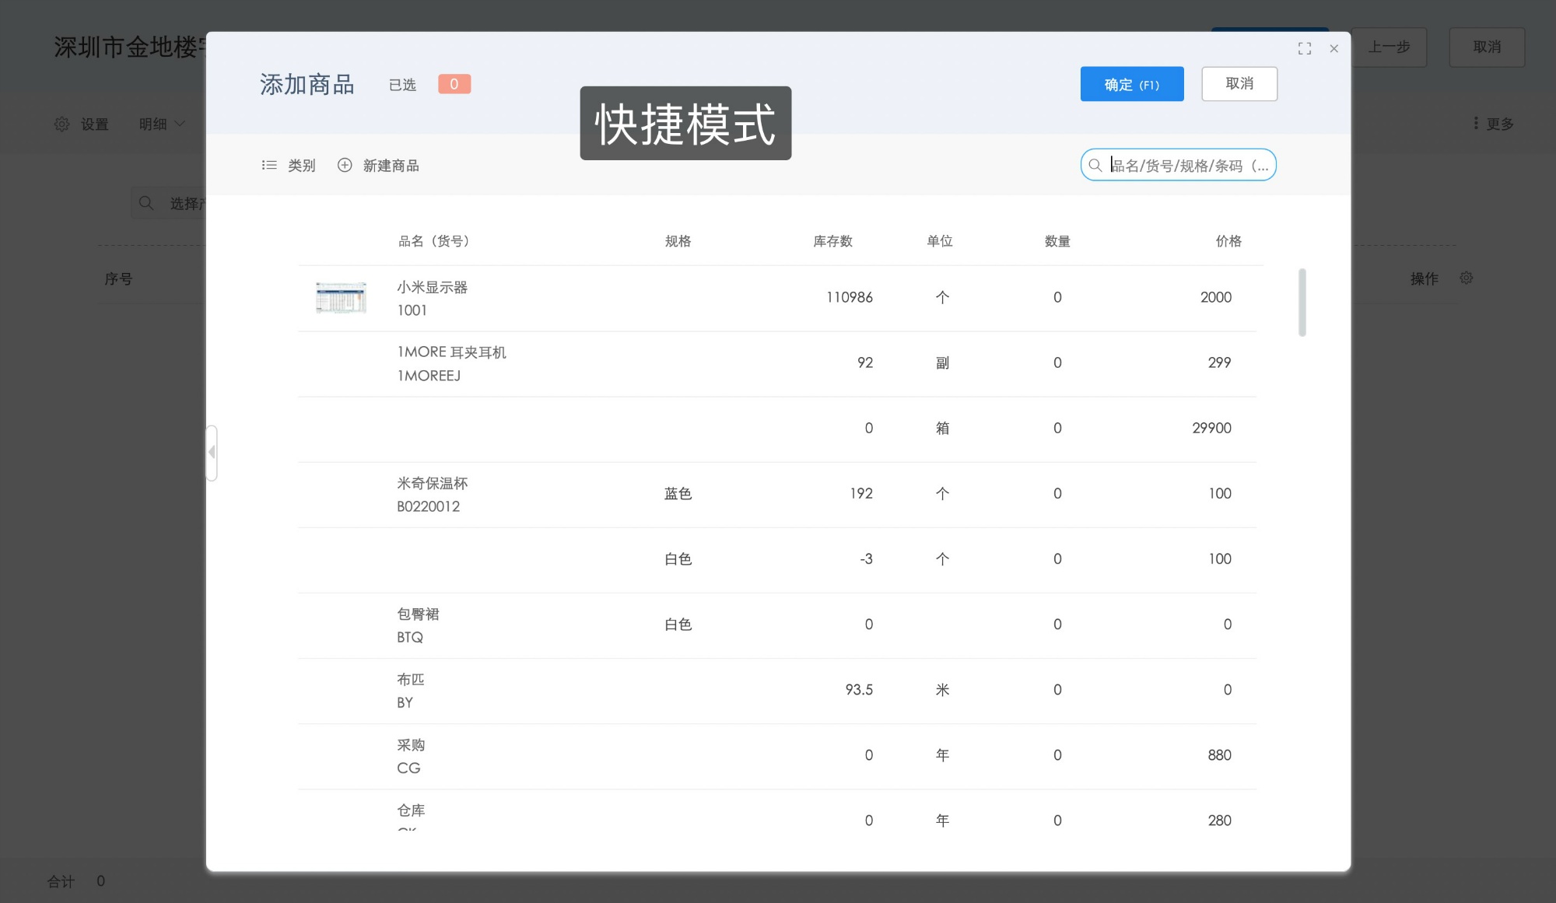The image size is (1556, 903).
Task: Collapse the left panel with the side arrow
Action: tap(211, 453)
